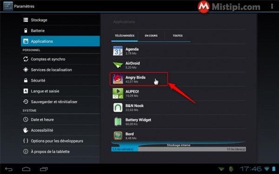
Task: Switch to the EN COURS tab
Action: tap(151, 36)
